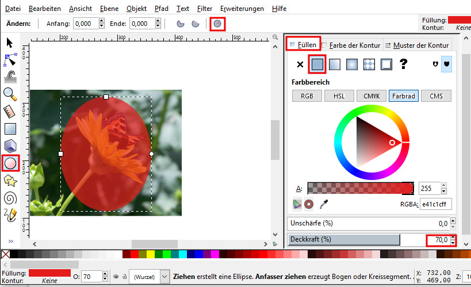Image resolution: width=471 pixels, height=287 pixels.
Task: Adjust the alpha A slider bar
Action: 361,189
